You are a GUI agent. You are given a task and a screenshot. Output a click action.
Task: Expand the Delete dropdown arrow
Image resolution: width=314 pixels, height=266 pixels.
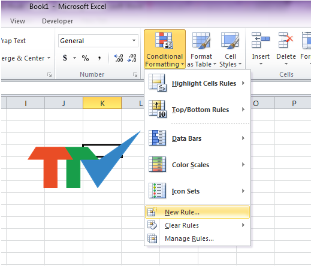click(x=286, y=64)
